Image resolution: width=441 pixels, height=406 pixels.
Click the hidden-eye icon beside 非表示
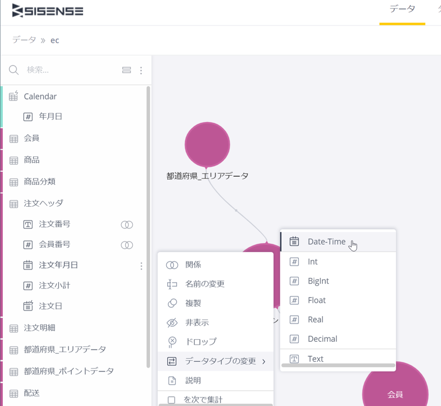pos(172,322)
